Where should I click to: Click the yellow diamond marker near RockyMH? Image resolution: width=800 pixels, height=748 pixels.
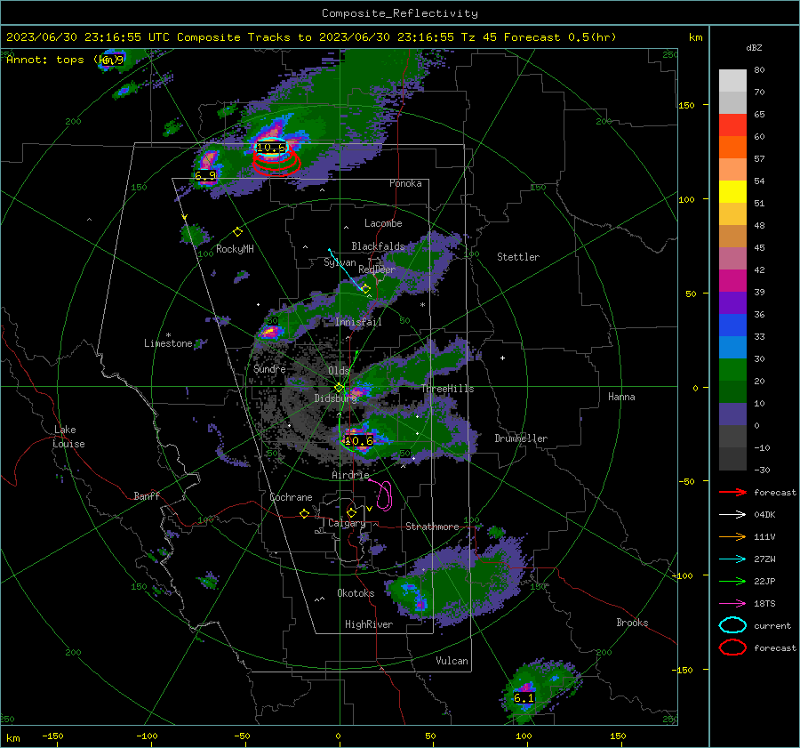[237, 232]
